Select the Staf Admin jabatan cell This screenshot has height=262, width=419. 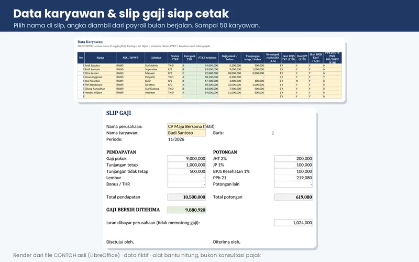coord(156,65)
